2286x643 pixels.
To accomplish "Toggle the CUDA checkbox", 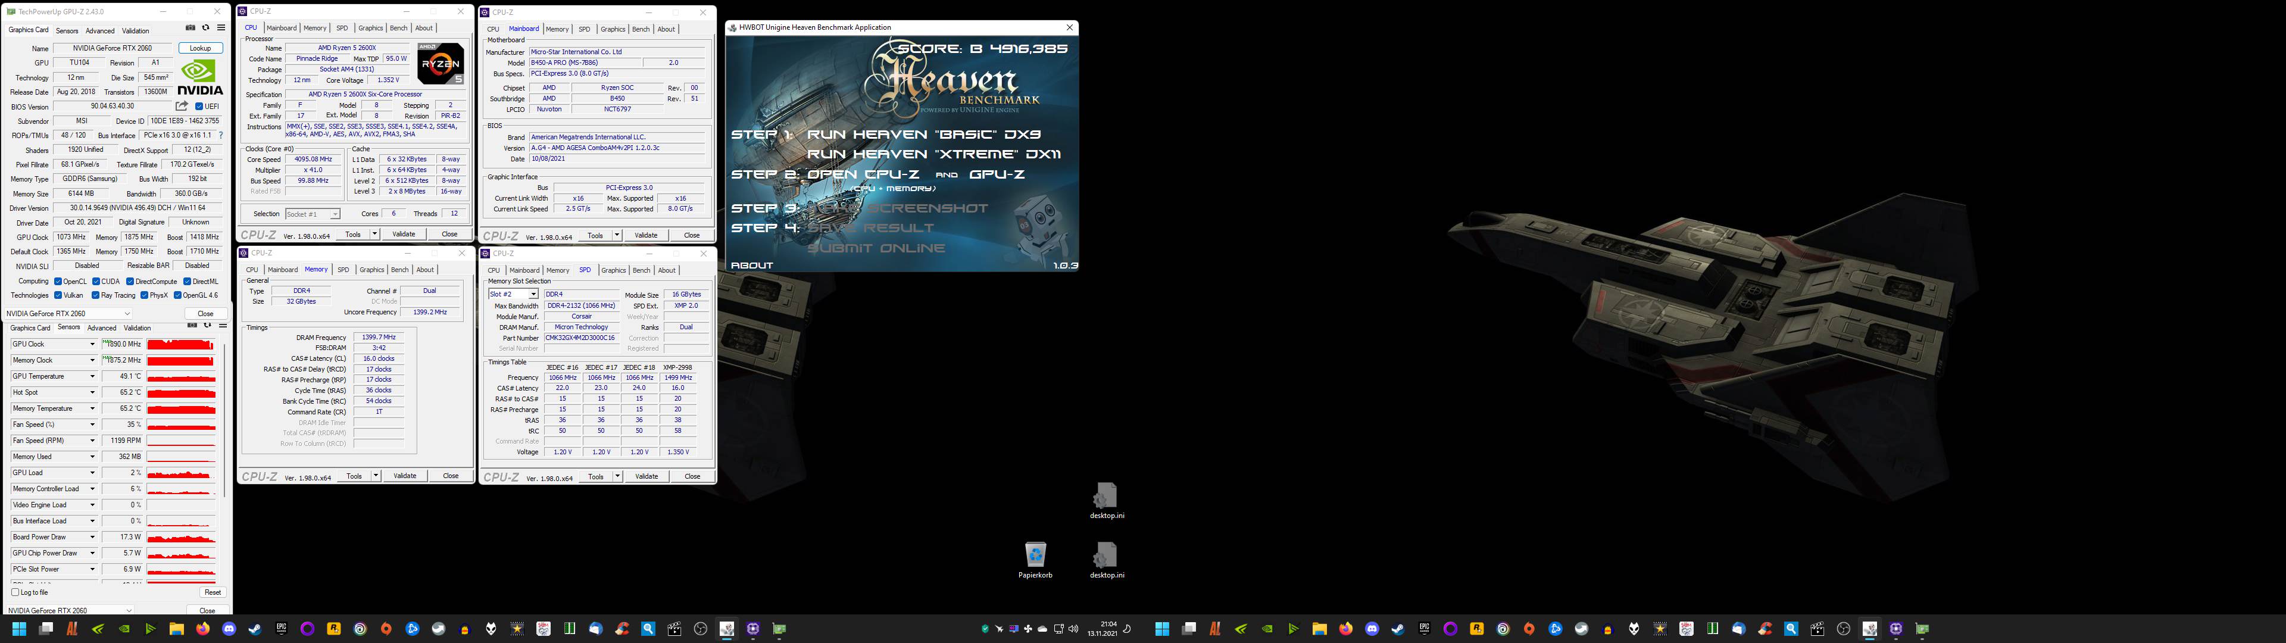I will tap(96, 282).
